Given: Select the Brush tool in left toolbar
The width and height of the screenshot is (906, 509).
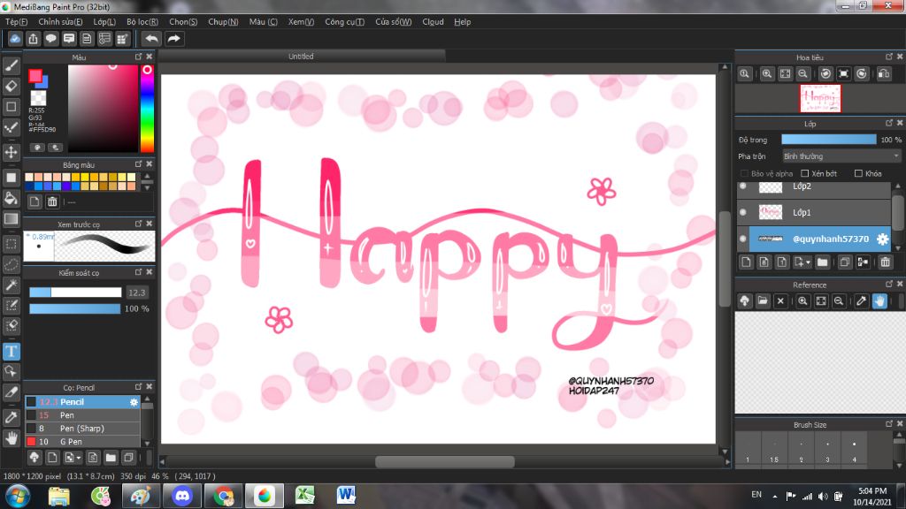Looking at the screenshot, I should point(11,65).
